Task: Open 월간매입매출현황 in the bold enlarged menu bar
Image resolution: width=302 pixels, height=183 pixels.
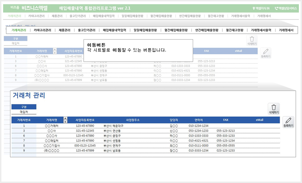Action: [x=176, y=30]
